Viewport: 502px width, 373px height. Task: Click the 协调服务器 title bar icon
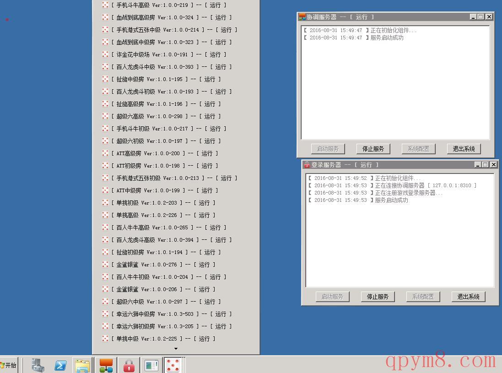tap(302, 17)
